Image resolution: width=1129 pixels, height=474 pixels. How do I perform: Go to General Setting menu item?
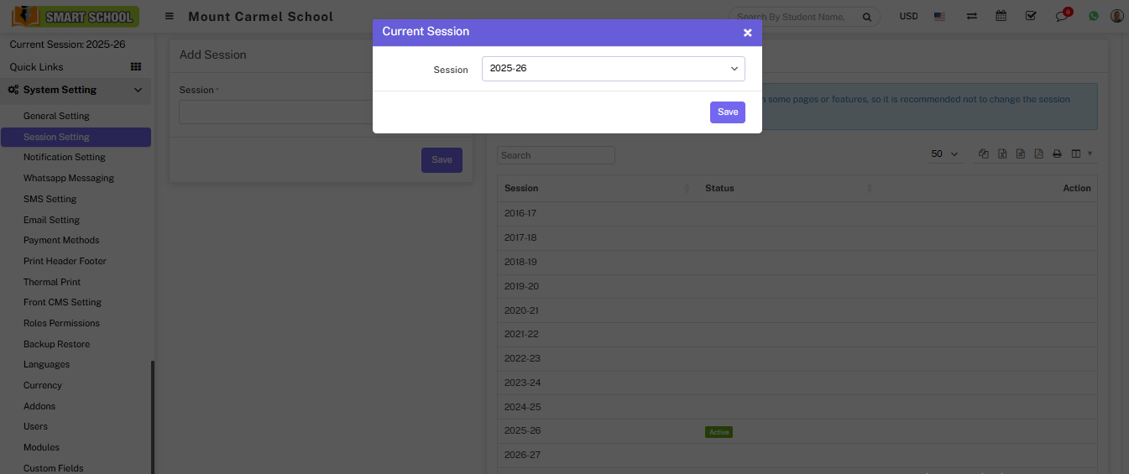pos(56,116)
